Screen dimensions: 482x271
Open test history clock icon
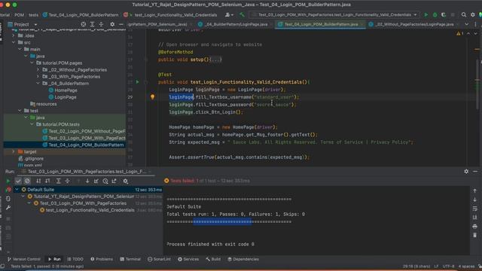105,181
